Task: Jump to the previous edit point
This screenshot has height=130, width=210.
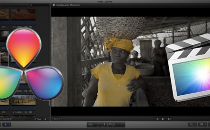Action: click(x=157, y=119)
